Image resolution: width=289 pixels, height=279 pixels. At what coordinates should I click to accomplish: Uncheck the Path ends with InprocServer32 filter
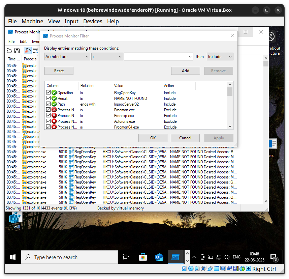pos(48,104)
